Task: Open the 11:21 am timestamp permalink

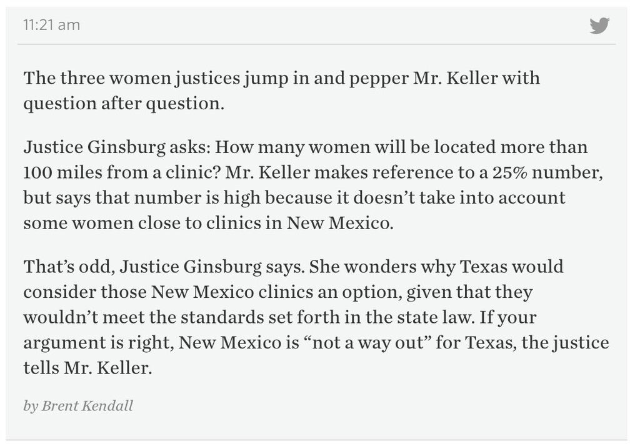Action: coord(52,25)
